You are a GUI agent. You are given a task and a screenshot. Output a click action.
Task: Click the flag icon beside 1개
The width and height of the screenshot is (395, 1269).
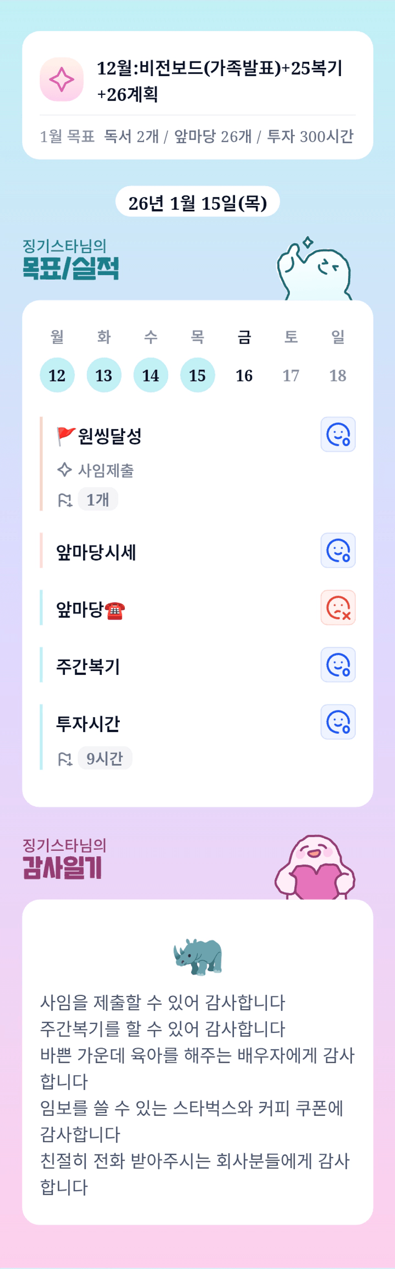[x=65, y=500]
